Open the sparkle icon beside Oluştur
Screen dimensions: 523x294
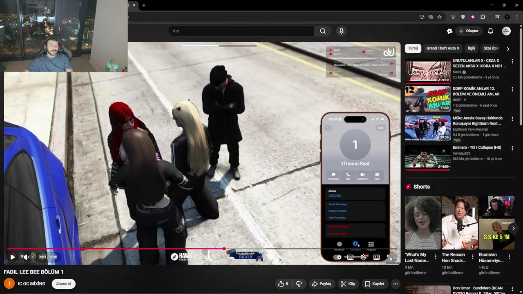tap(449, 31)
